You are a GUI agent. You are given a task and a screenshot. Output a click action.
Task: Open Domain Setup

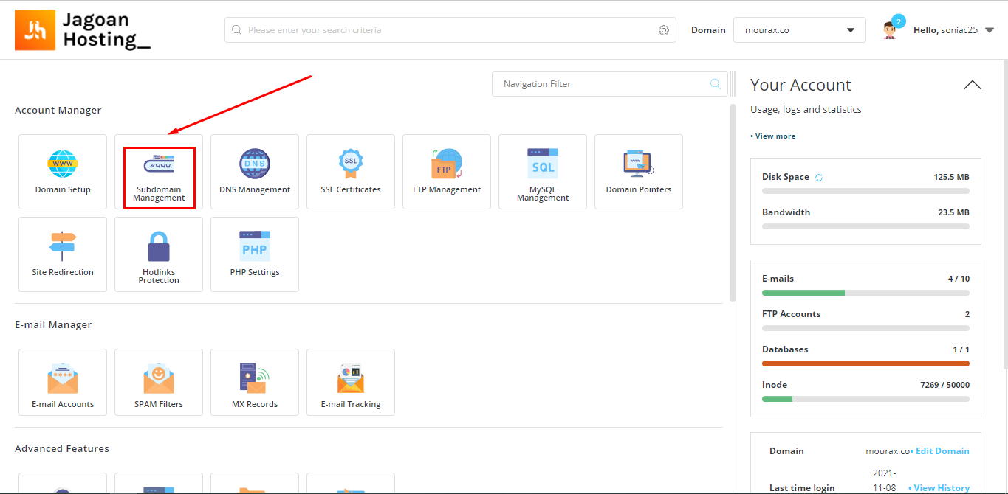point(63,172)
